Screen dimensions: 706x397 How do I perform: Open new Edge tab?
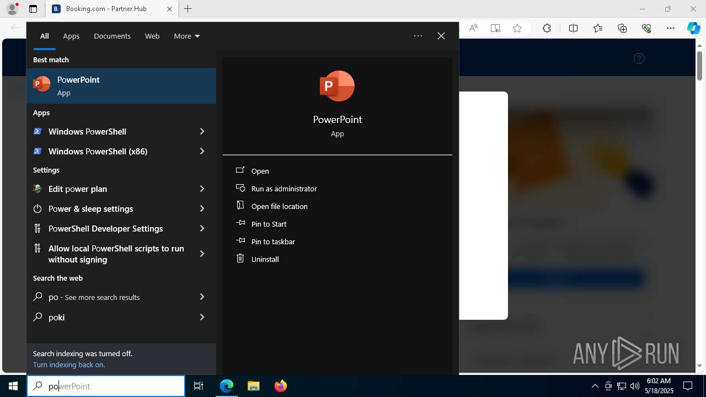coord(188,9)
